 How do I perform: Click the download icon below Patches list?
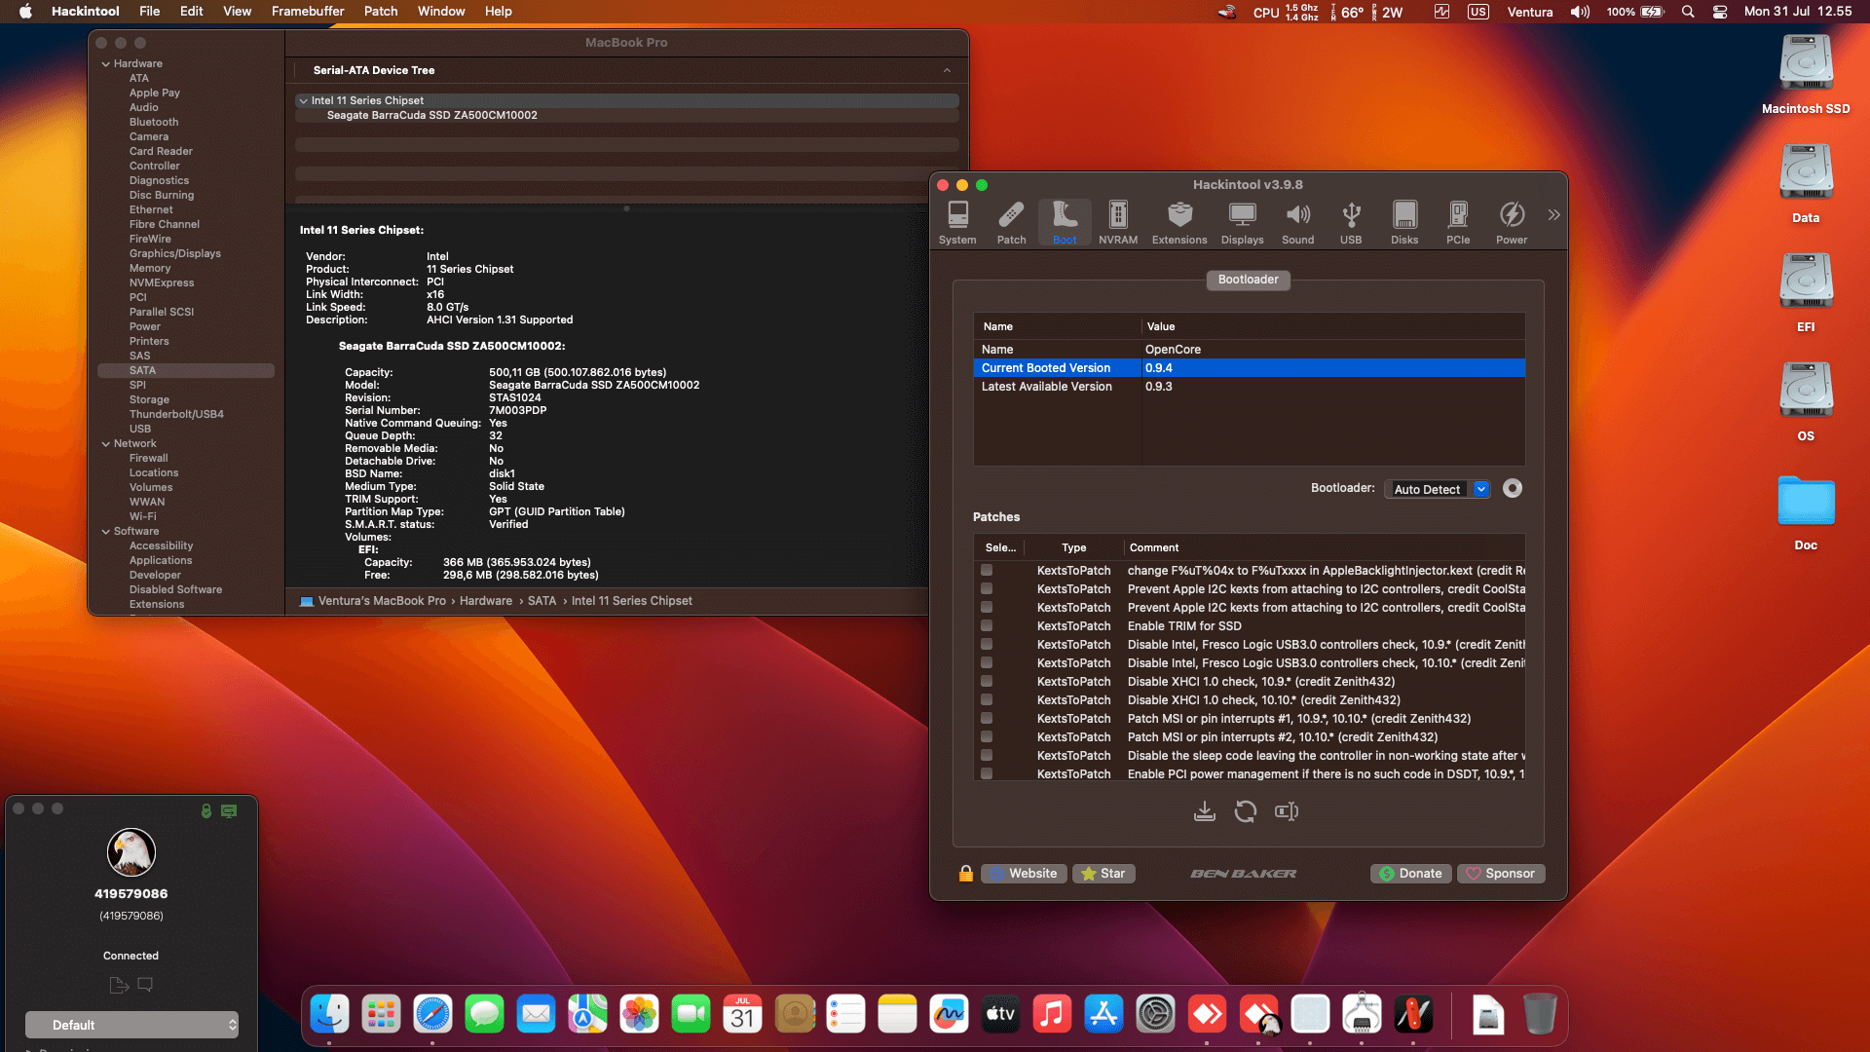(x=1205, y=811)
